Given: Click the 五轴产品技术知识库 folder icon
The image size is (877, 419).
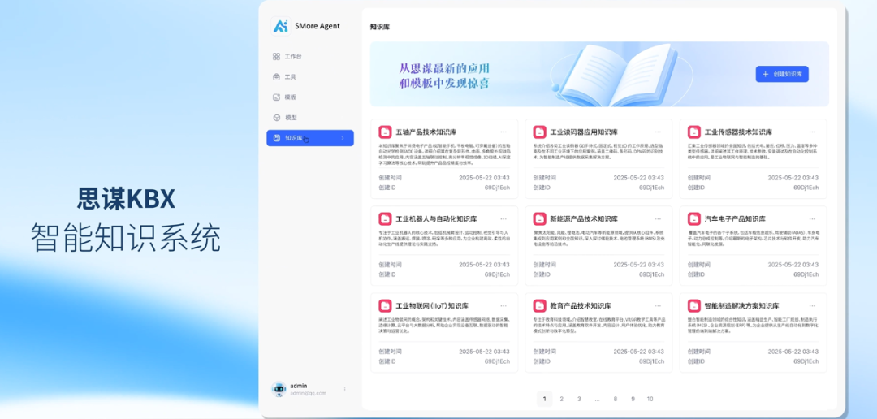Looking at the screenshot, I should (385, 132).
